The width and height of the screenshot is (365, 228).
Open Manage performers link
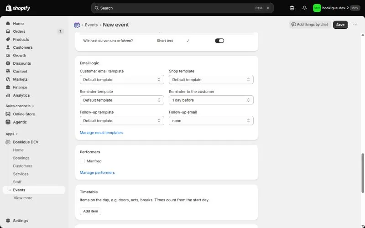coord(97,173)
